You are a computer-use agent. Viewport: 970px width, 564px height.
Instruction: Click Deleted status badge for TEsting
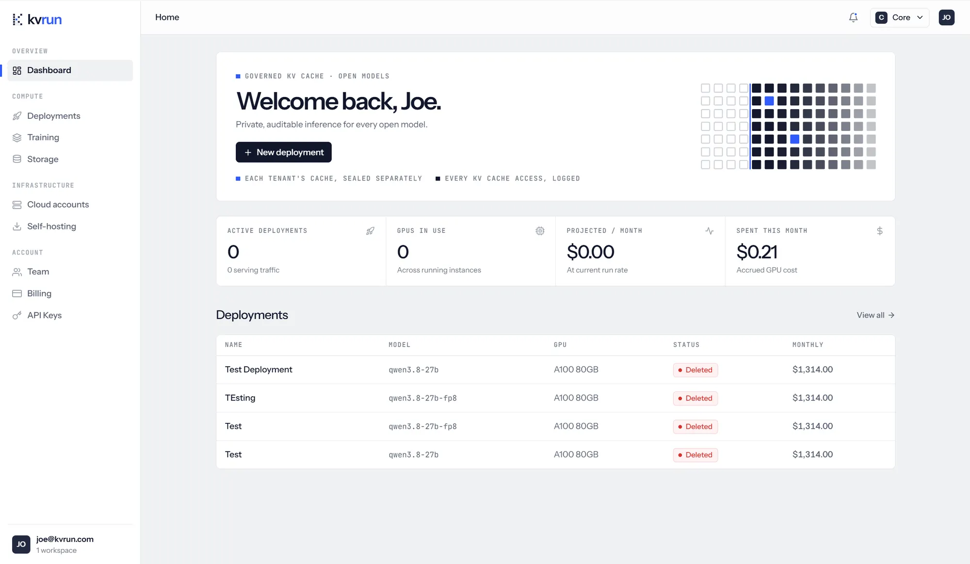(695, 398)
